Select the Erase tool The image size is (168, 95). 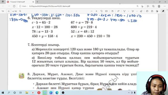(141, 11)
